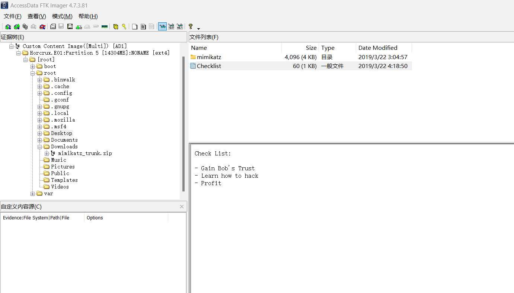Screen dimensions: 514x293
Task: Open the 文件(F) menu
Action: pyautogui.click(x=13, y=16)
